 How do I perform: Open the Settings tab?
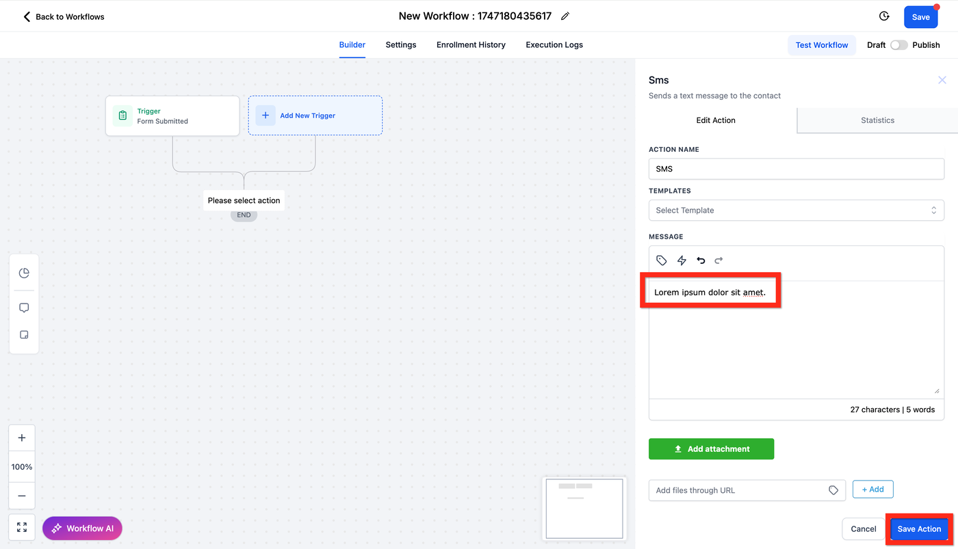click(401, 45)
